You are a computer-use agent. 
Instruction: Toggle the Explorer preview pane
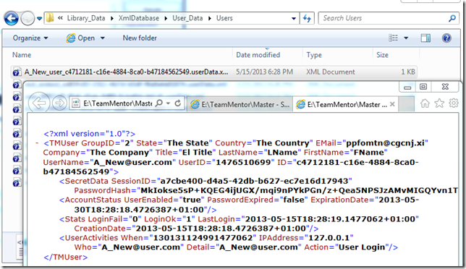pyautogui.click(x=425, y=38)
